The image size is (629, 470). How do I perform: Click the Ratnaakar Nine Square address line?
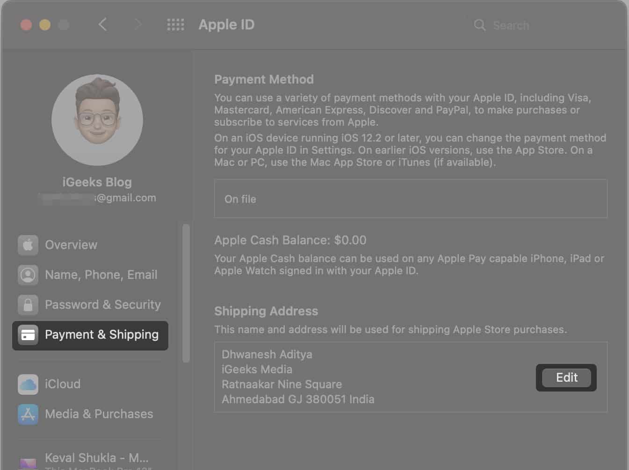click(x=282, y=385)
